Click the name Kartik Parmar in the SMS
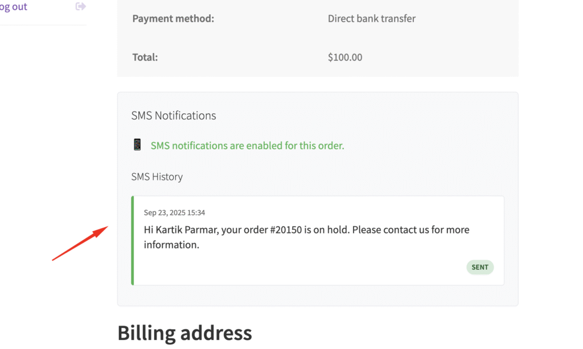This screenshot has width=583, height=349. (186, 230)
